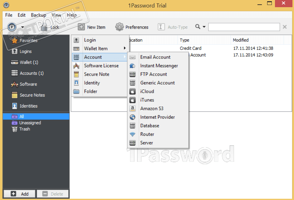Viewport: 294px width, 200px height.
Task: Select the All folder
Action: point(36,117)
